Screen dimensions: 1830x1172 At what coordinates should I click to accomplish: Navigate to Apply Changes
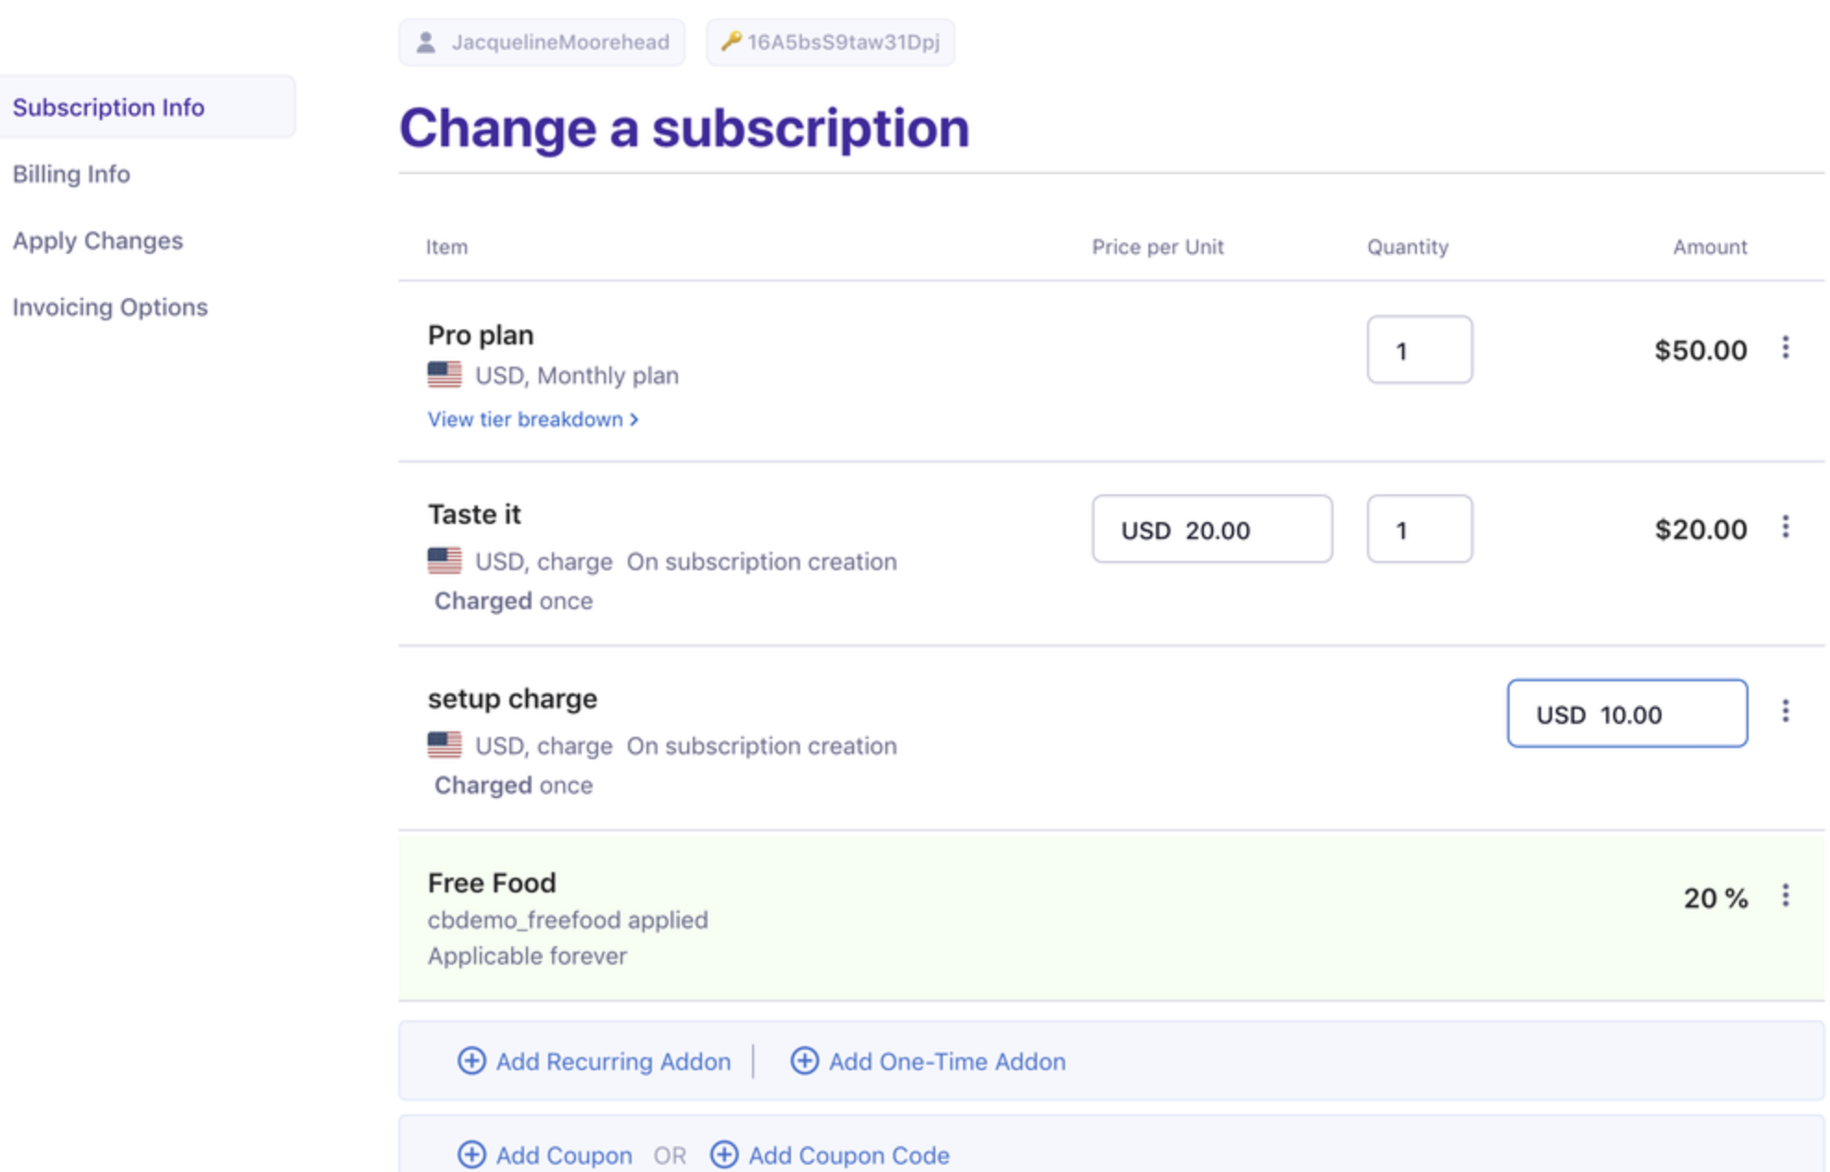[x=98, y=241]
